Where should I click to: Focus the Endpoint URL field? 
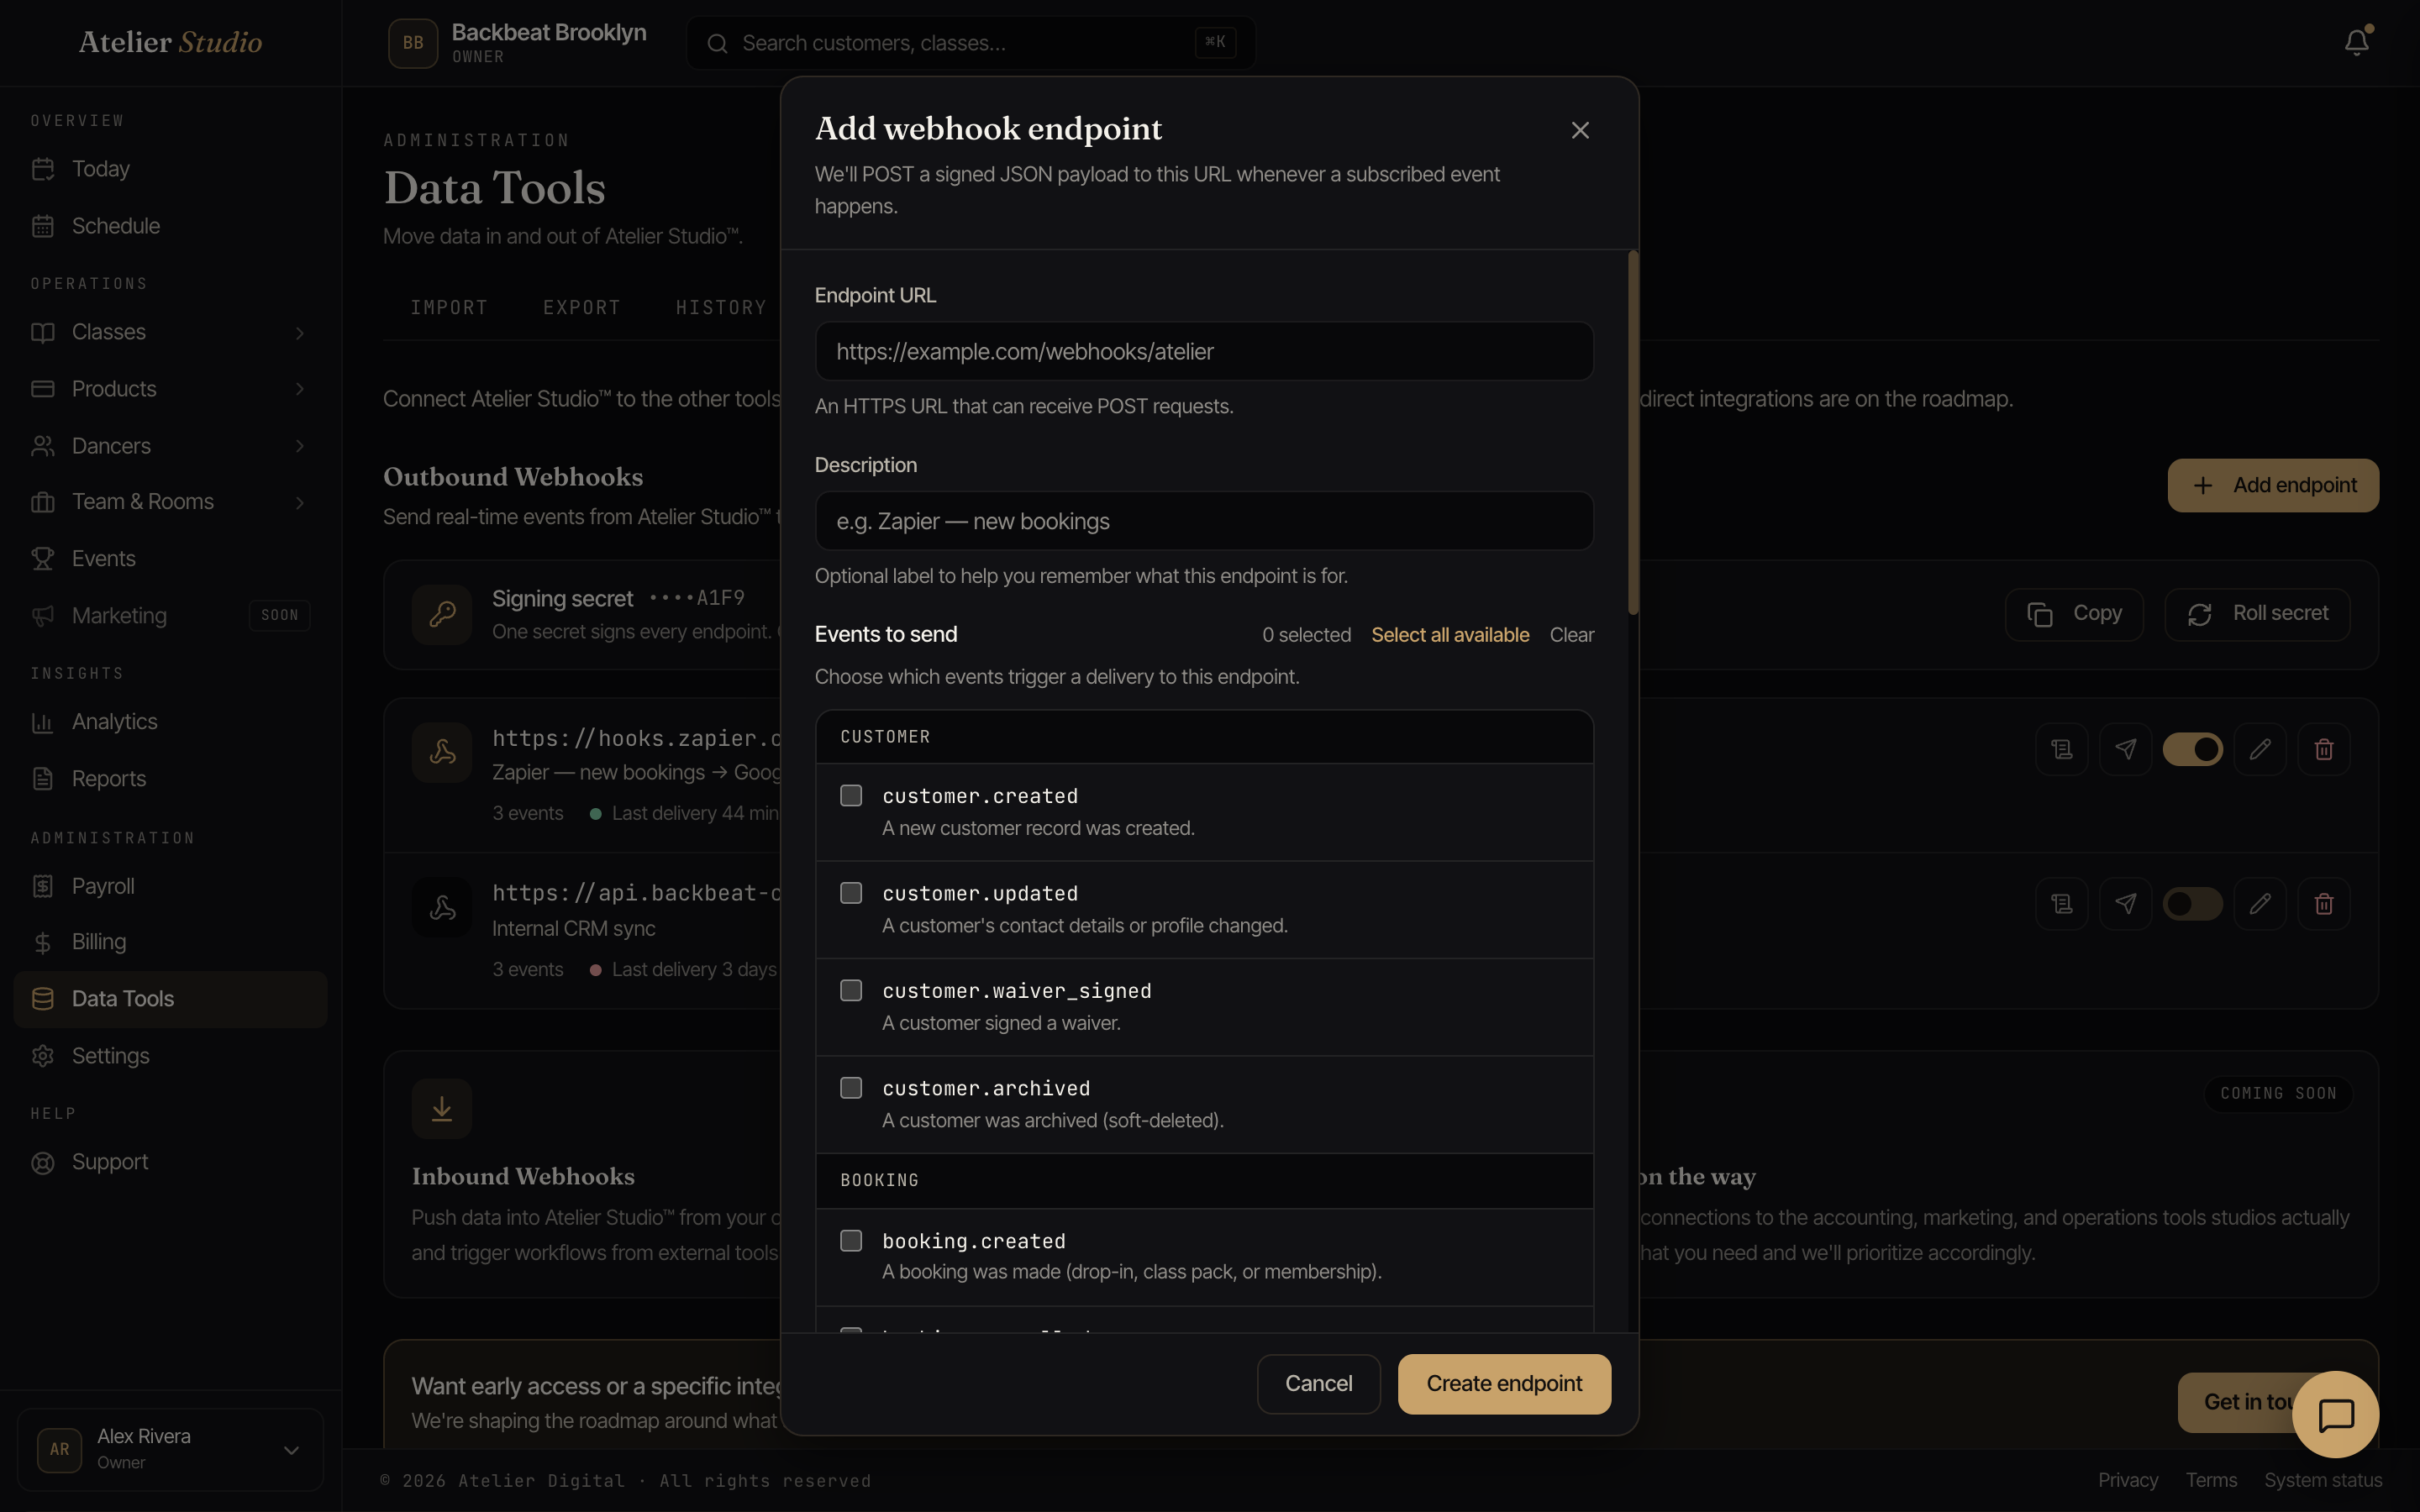[x=1204, y=351]
